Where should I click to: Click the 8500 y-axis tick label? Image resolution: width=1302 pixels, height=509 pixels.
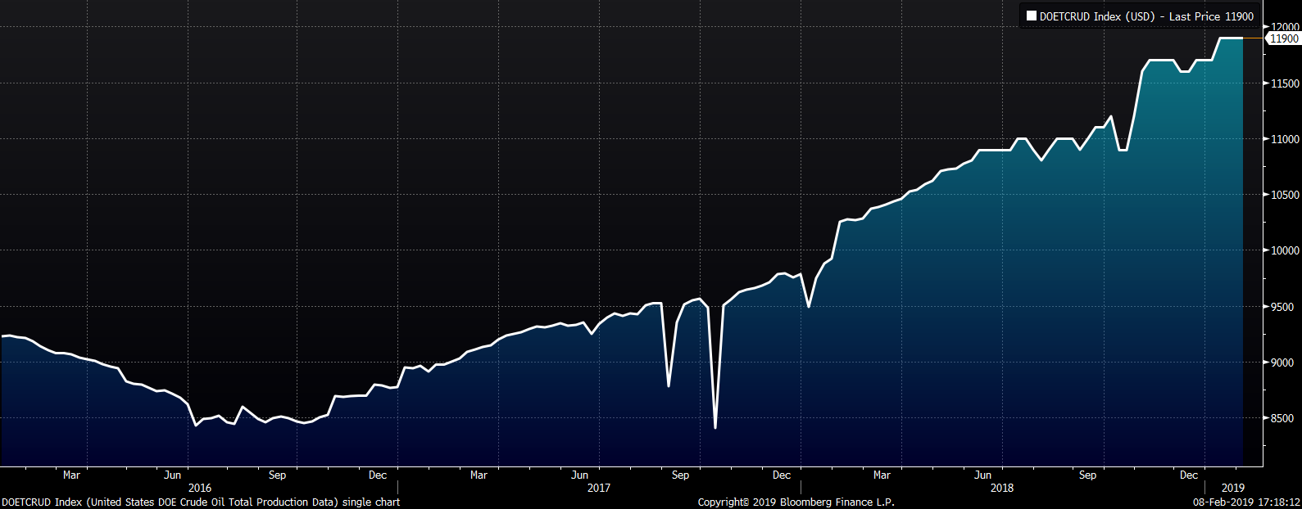[x=1284, y=419]
